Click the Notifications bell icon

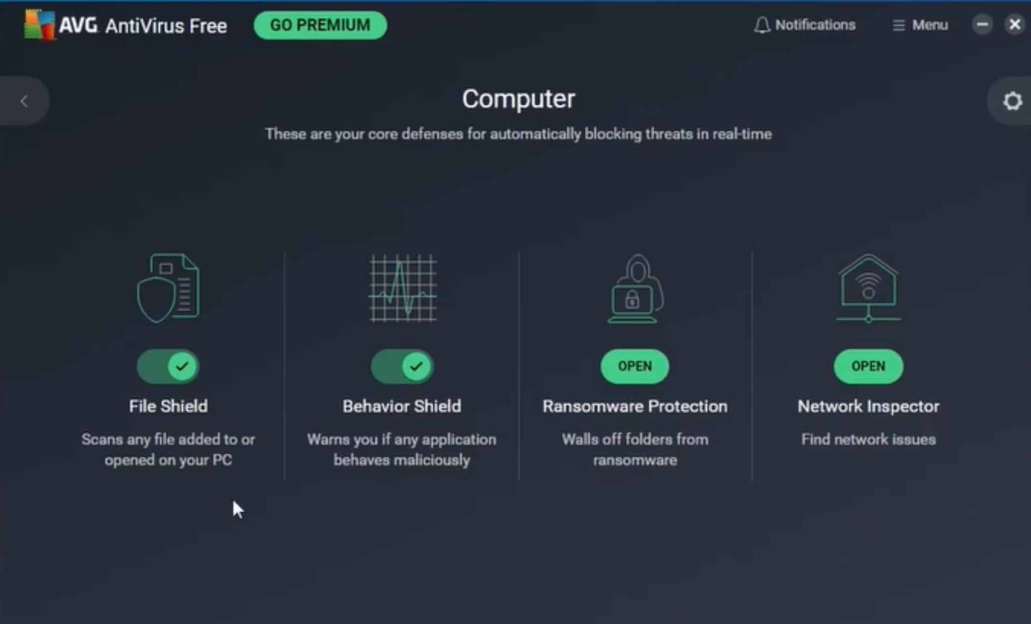(x=762, y=25)
